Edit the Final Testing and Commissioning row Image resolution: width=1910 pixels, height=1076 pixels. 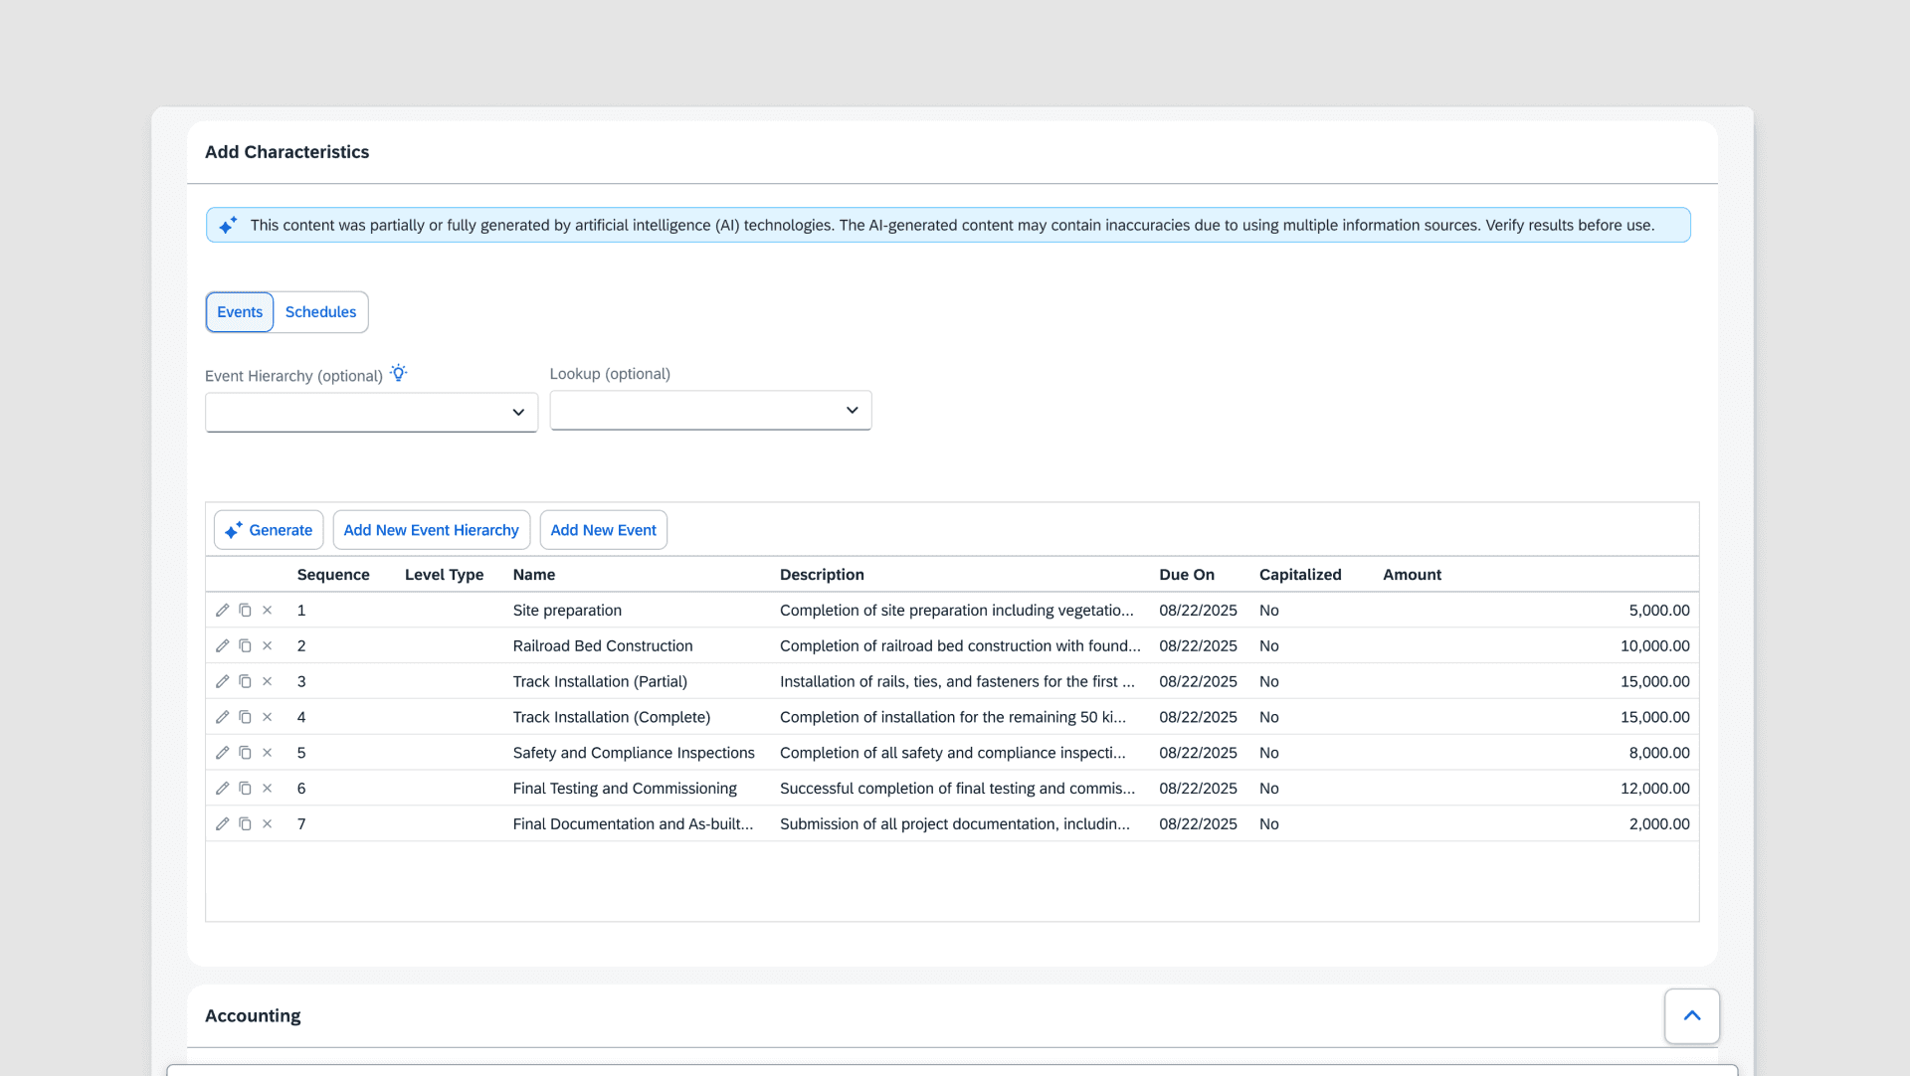click(x=223, y=788)
